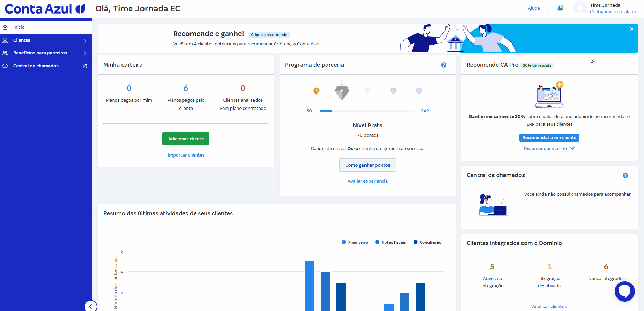Click Avaliar experiência link

click(x=368, y=181)
